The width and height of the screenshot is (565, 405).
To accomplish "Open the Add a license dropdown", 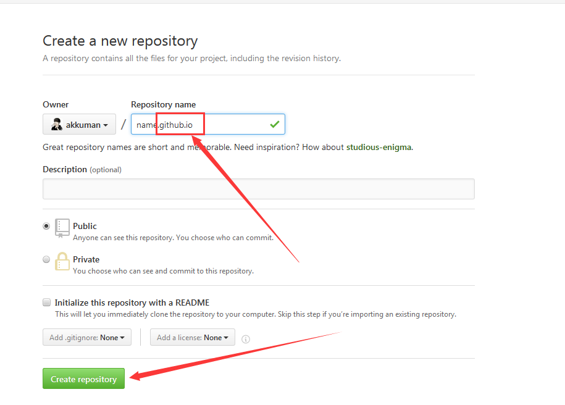I will point(193,337).
